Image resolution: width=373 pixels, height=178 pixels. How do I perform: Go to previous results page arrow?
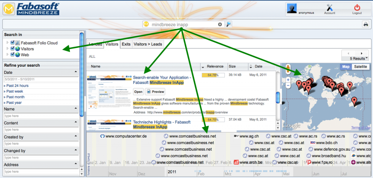348,53
